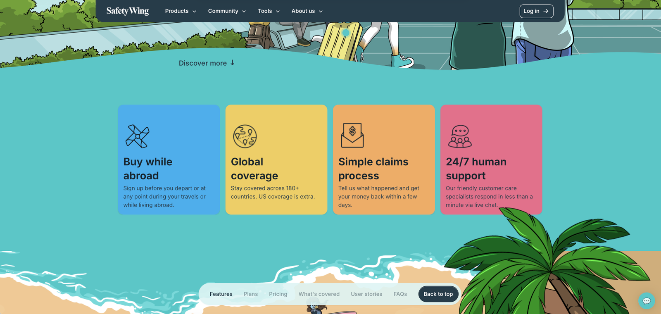Click the people chat icon in 24/7 support card
The image size is (661, 314).
[460, 136]
